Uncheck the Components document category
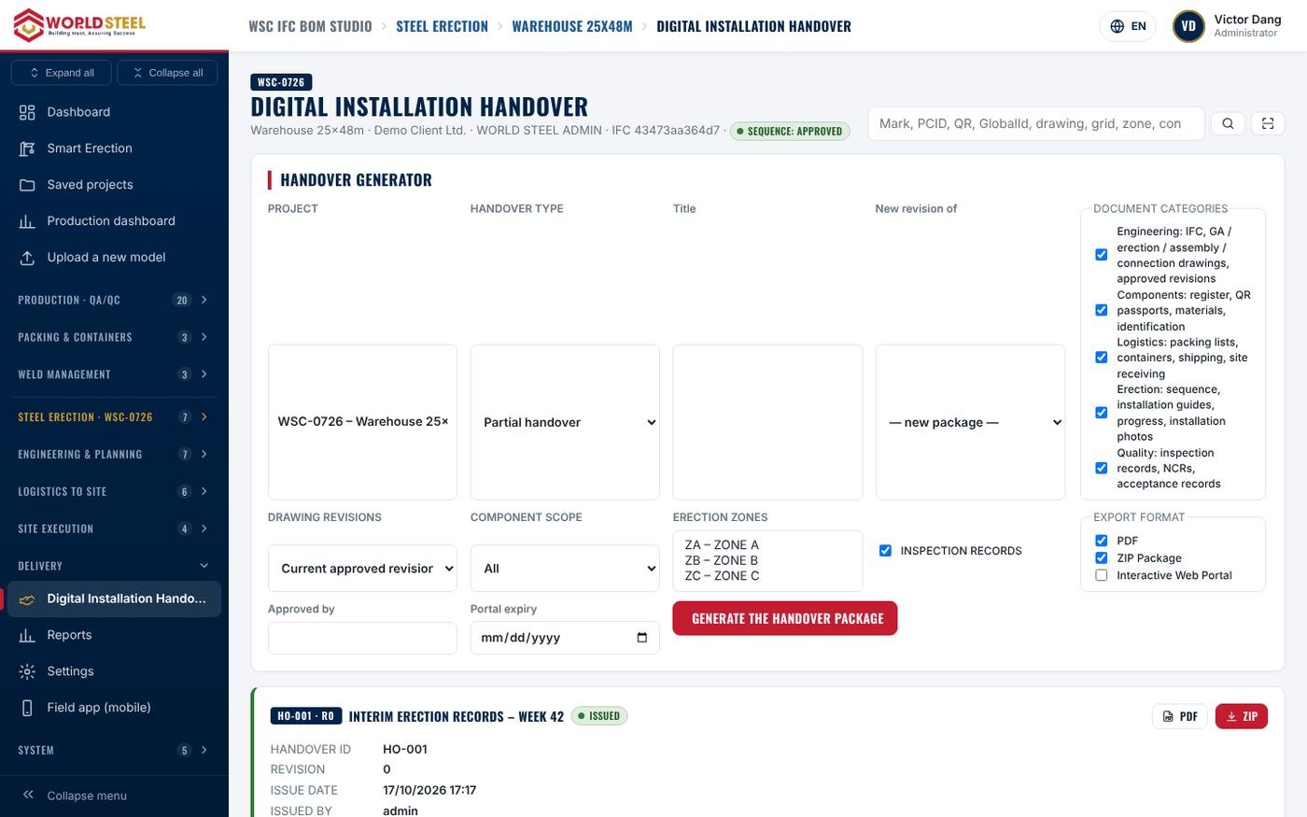The height and width of the screenshot is (817, 1307). click(x=1102, y=310)
